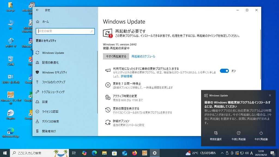This screenshot has height=157, width=279.
Task: Open Outlook from the taskbar
Action: [125, 153]
